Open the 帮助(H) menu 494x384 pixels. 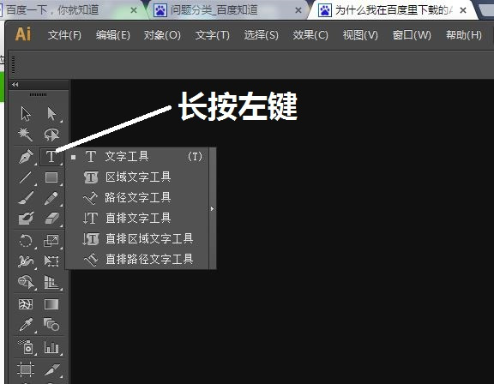464,35
